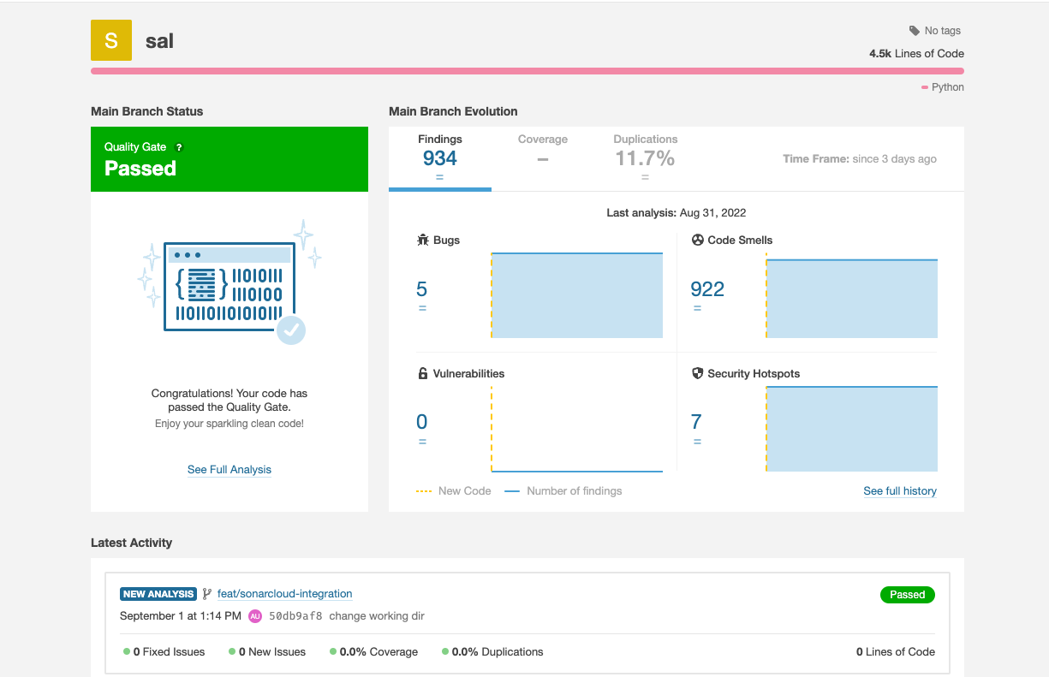Click the 'No tags' label
The height and width of the screenshot is (677, 1049).
click(943, 31)
